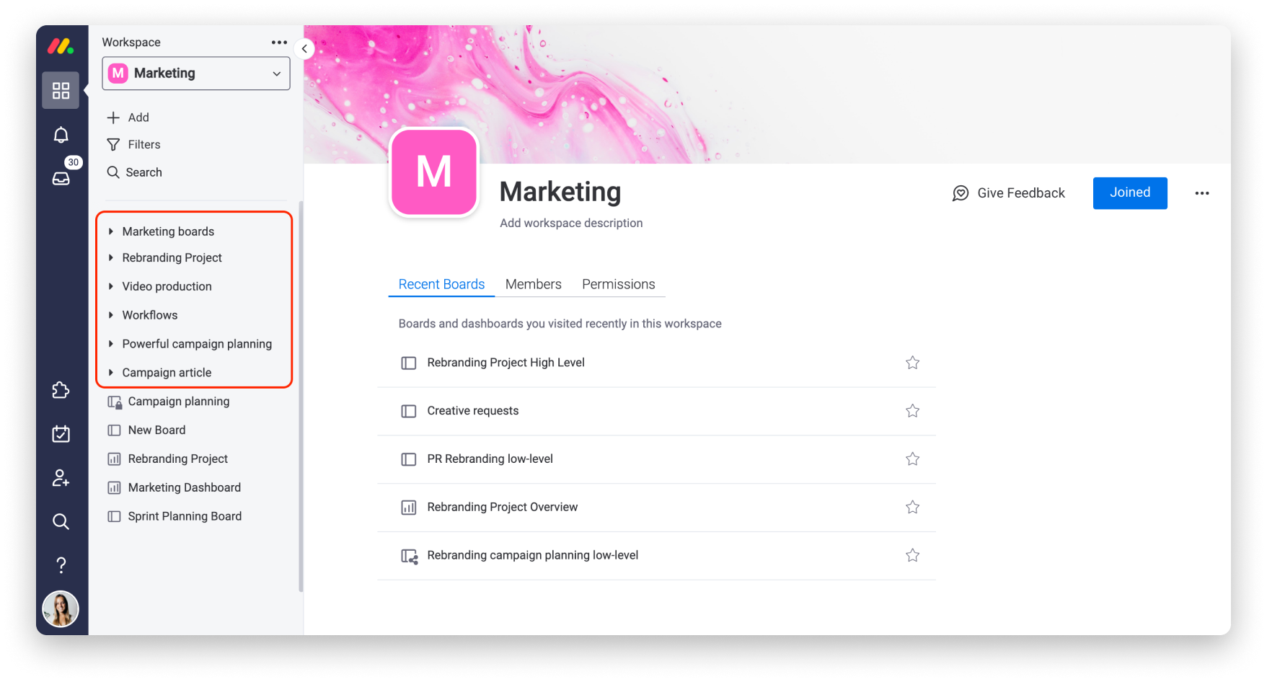Star Rebranding campaign planning low-level board
Image resolution: width=1267 pixels, height=682 pixels.
point(912,555)
